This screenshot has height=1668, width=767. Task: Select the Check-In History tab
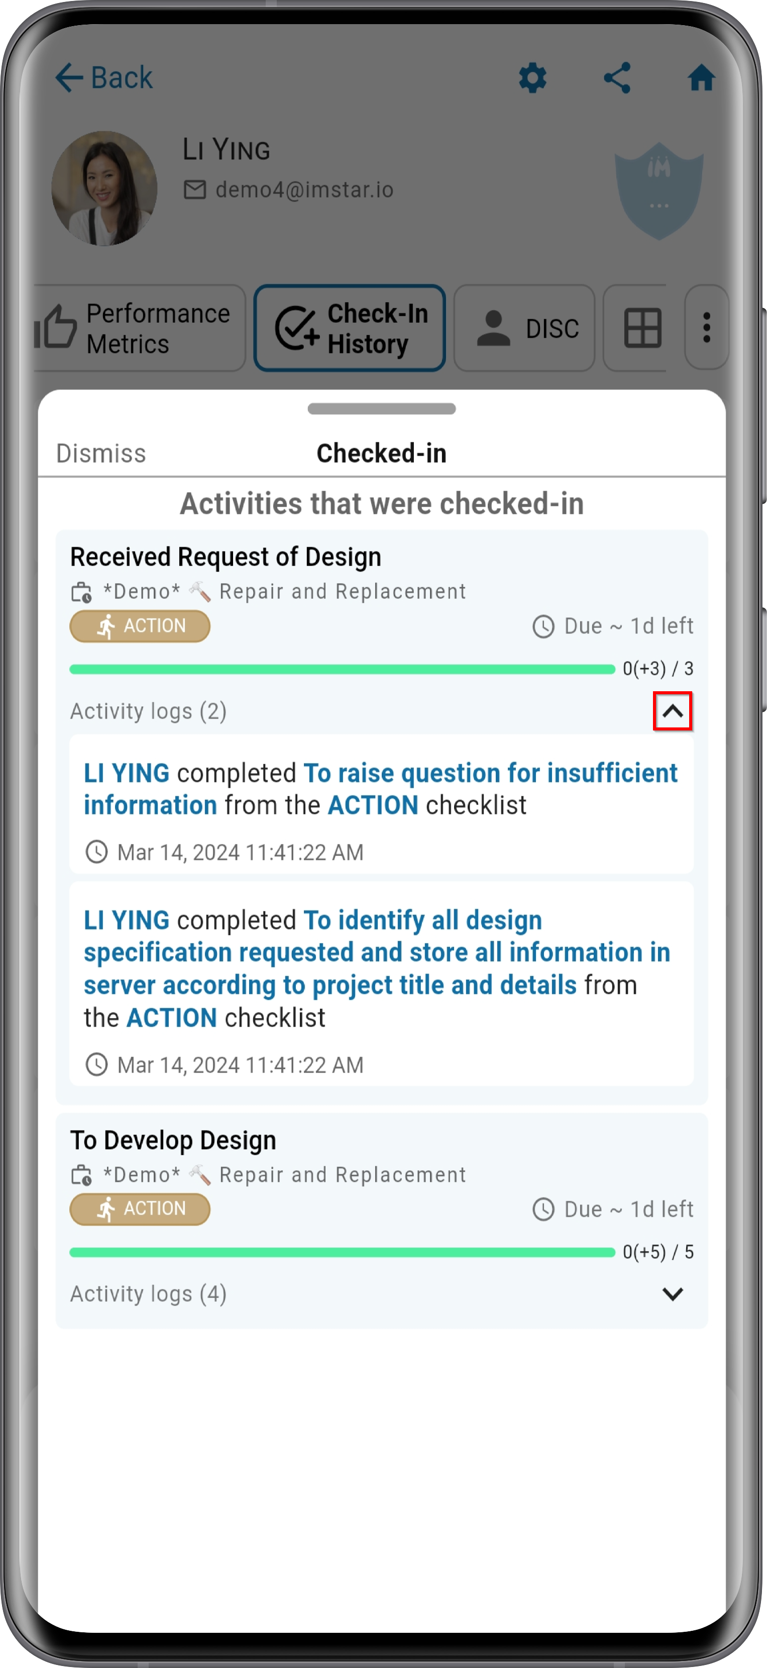pos(349,328)
